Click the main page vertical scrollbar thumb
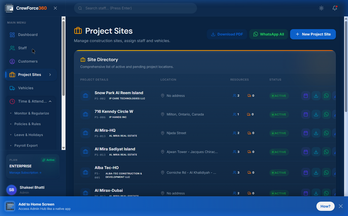 (346, 66)
